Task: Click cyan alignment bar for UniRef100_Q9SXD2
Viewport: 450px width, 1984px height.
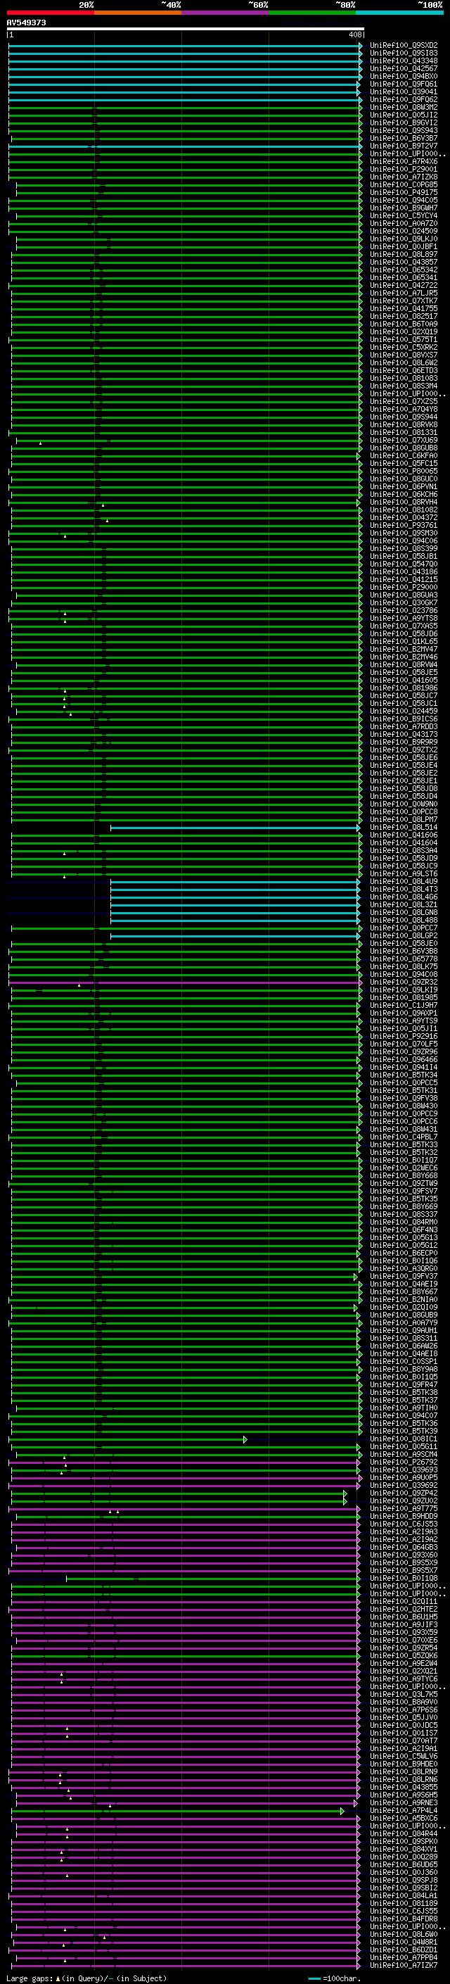Action: pos(185,46)
